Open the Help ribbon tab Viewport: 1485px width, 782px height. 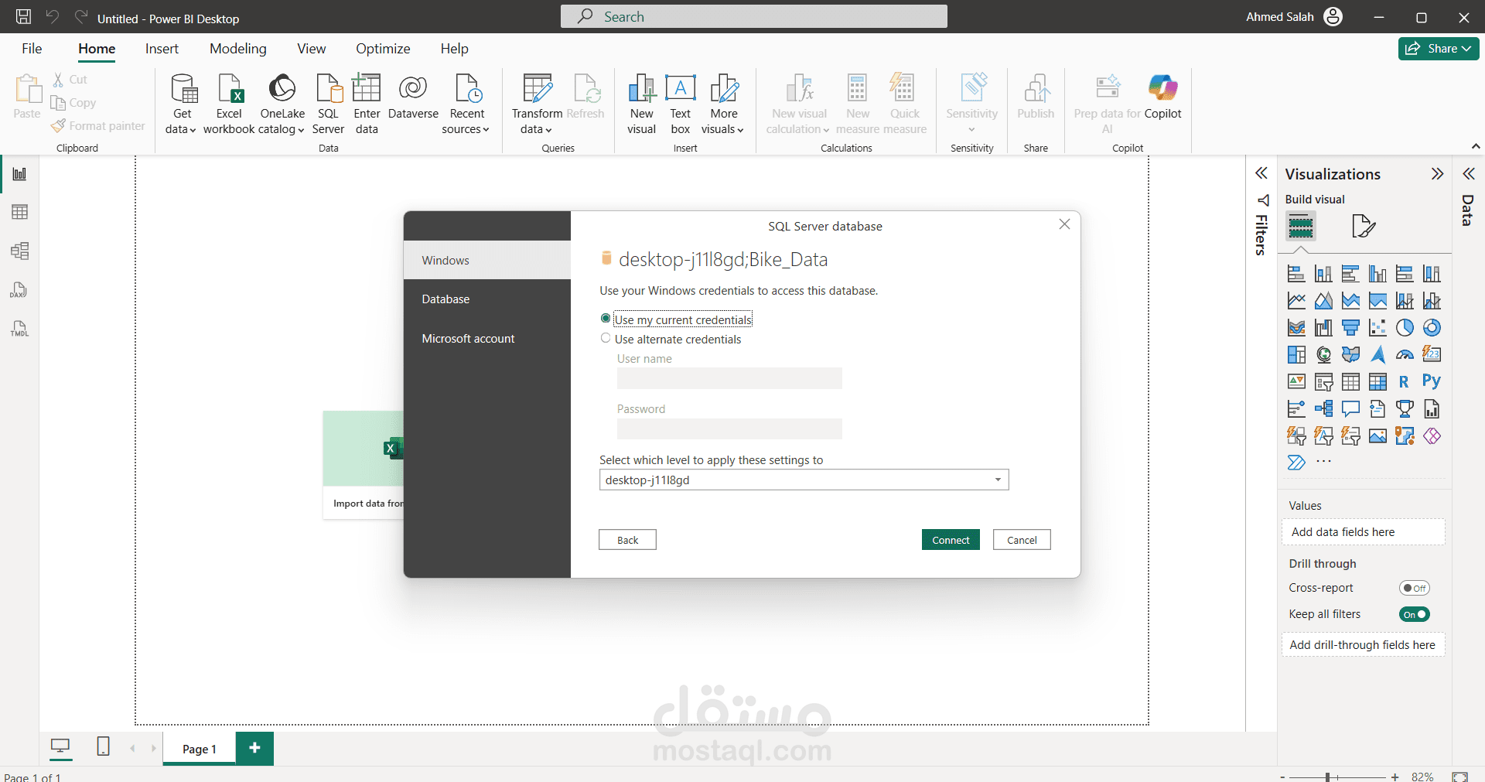455,49
